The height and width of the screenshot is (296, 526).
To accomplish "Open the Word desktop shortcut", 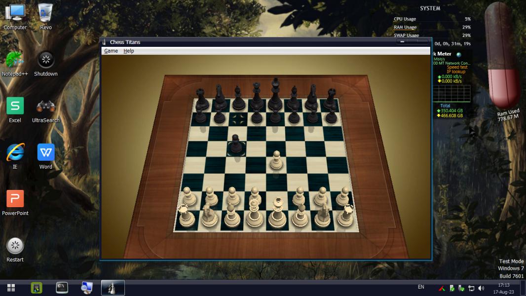I will tap(45, 156).
